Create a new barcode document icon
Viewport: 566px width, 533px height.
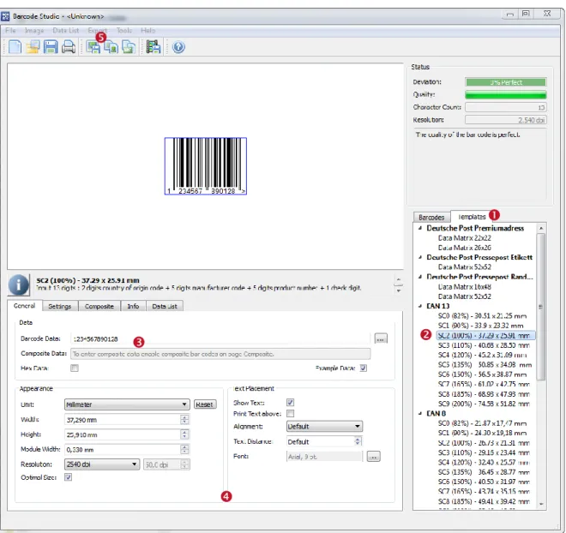coord(15,47)
